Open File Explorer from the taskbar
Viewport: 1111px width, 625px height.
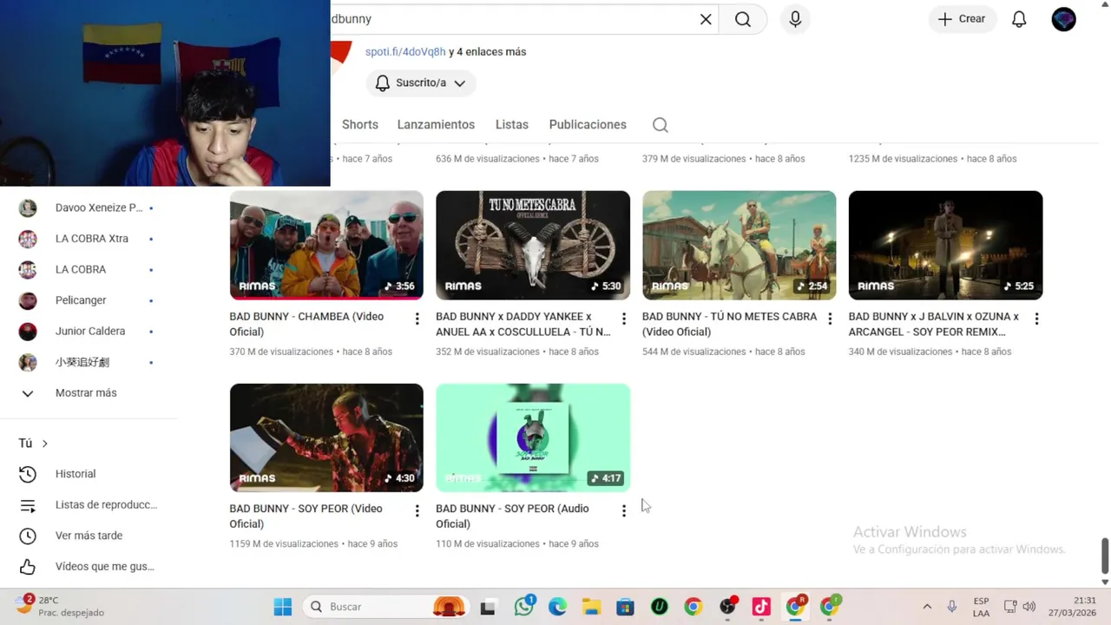(x=591, y=607)
